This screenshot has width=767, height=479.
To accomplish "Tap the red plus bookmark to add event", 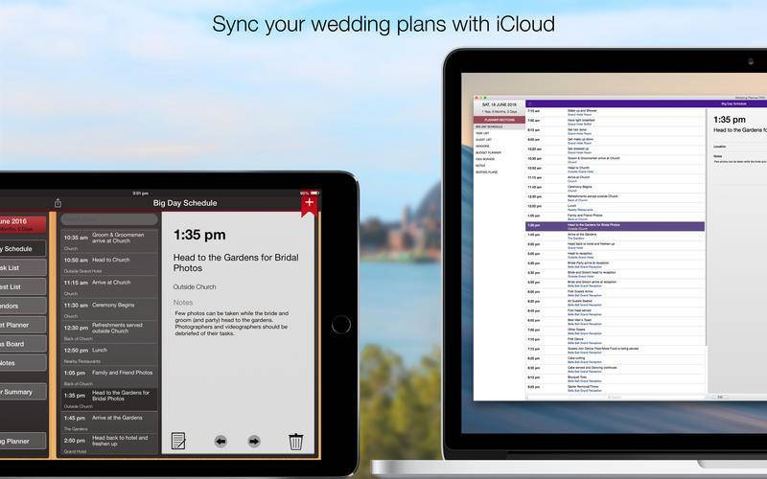I will pos(309,203).
